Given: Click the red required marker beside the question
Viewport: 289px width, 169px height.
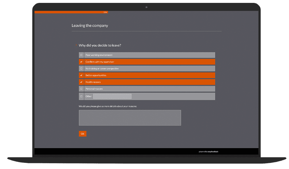Looking at the screenshot, I should 76,45.
